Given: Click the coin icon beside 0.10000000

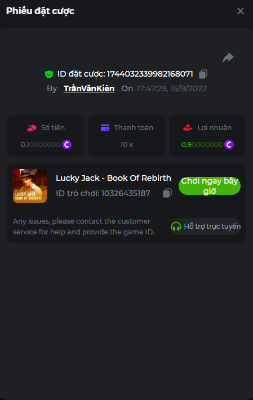Looking at the screenshot, I should [x=67, y=145].
